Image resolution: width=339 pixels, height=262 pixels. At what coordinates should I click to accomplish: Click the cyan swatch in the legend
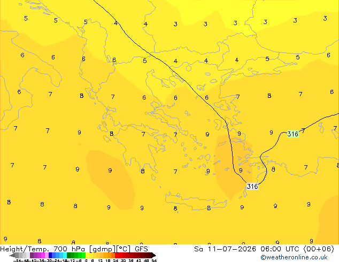[x=65, y=256]
